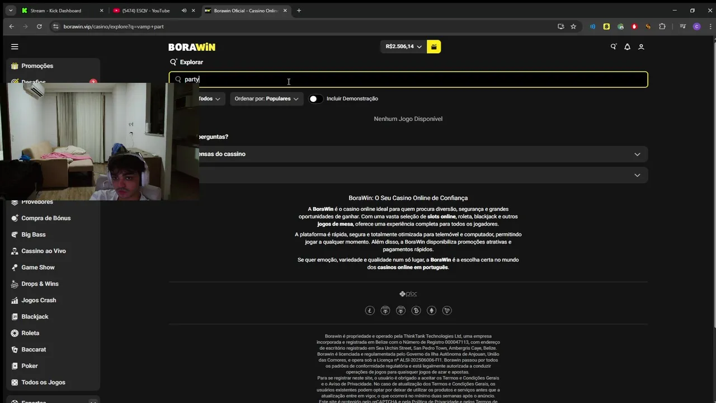Reload the page

pos(39,26)
